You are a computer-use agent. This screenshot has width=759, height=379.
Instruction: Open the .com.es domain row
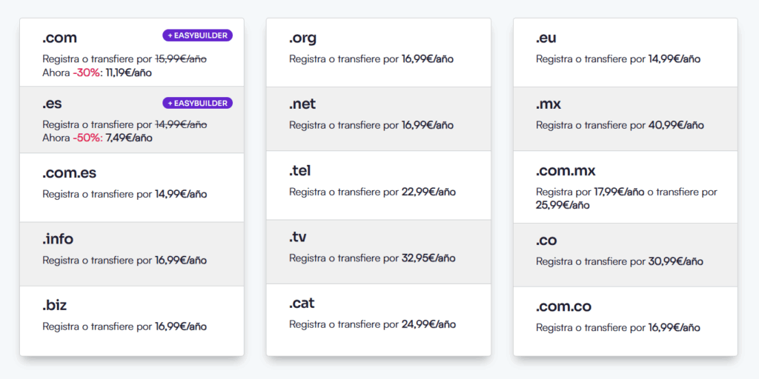[70, 173]
